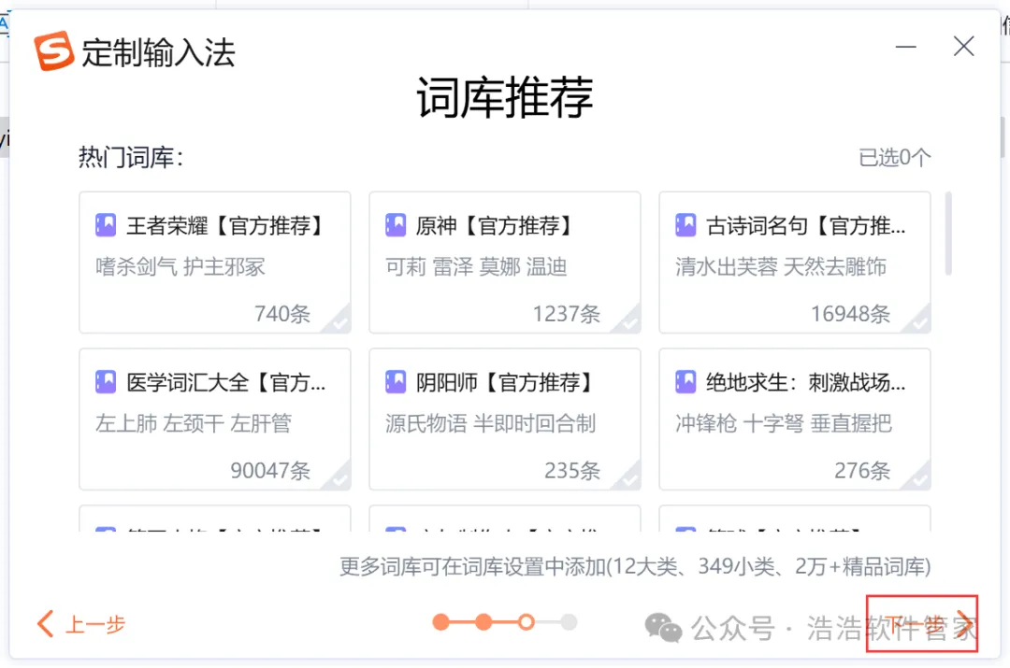Viewport: 1010px width, 668px height.
Task: Click the 235条 entry count
Action: click(x=572, y=471)
